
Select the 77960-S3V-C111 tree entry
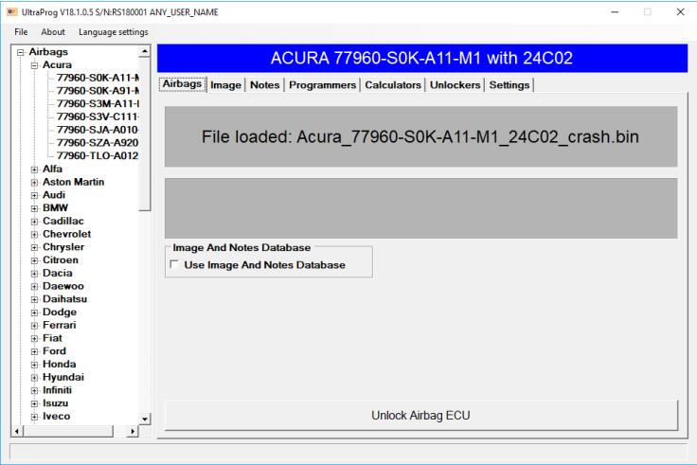[x=98, y=116]
